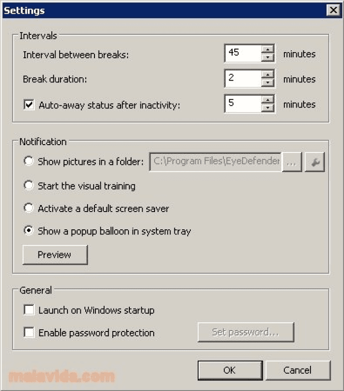Confirm settings with OK button
This screenshot has height=391, width=344.
(x=229, y=370)
